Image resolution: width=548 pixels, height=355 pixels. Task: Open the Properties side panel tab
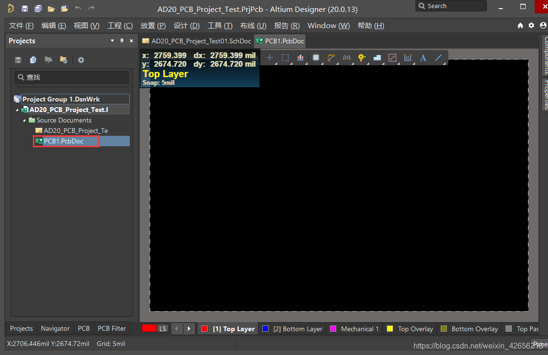coord(545,94)
